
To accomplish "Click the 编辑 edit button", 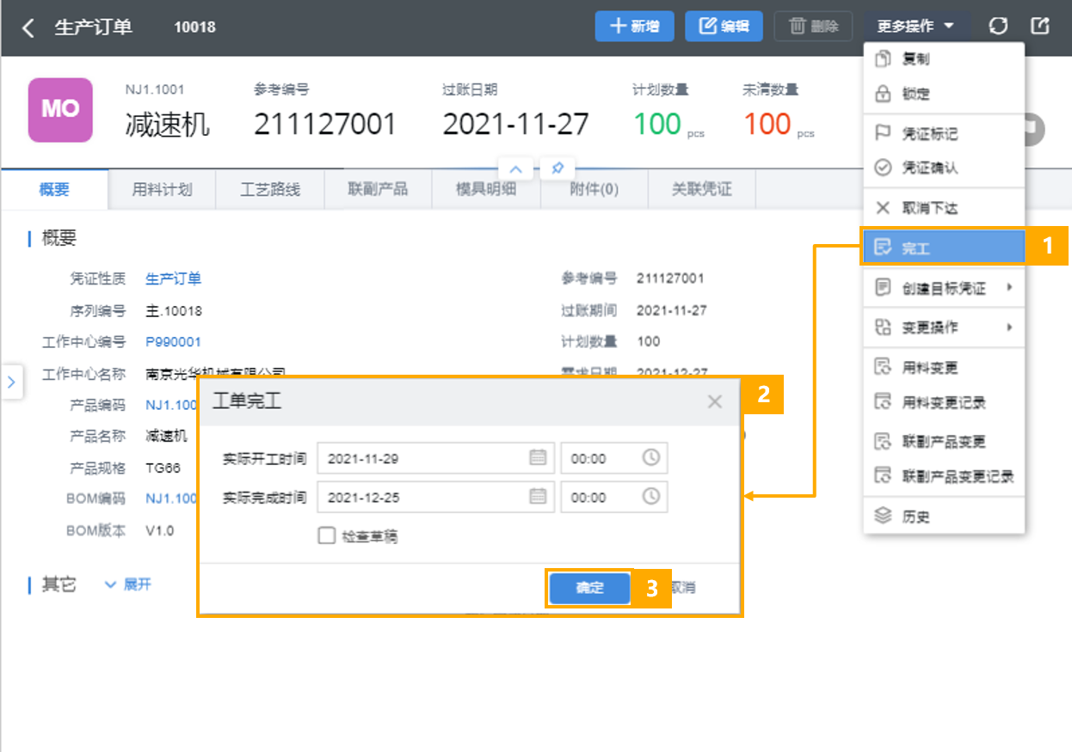I will click(724, 27).
